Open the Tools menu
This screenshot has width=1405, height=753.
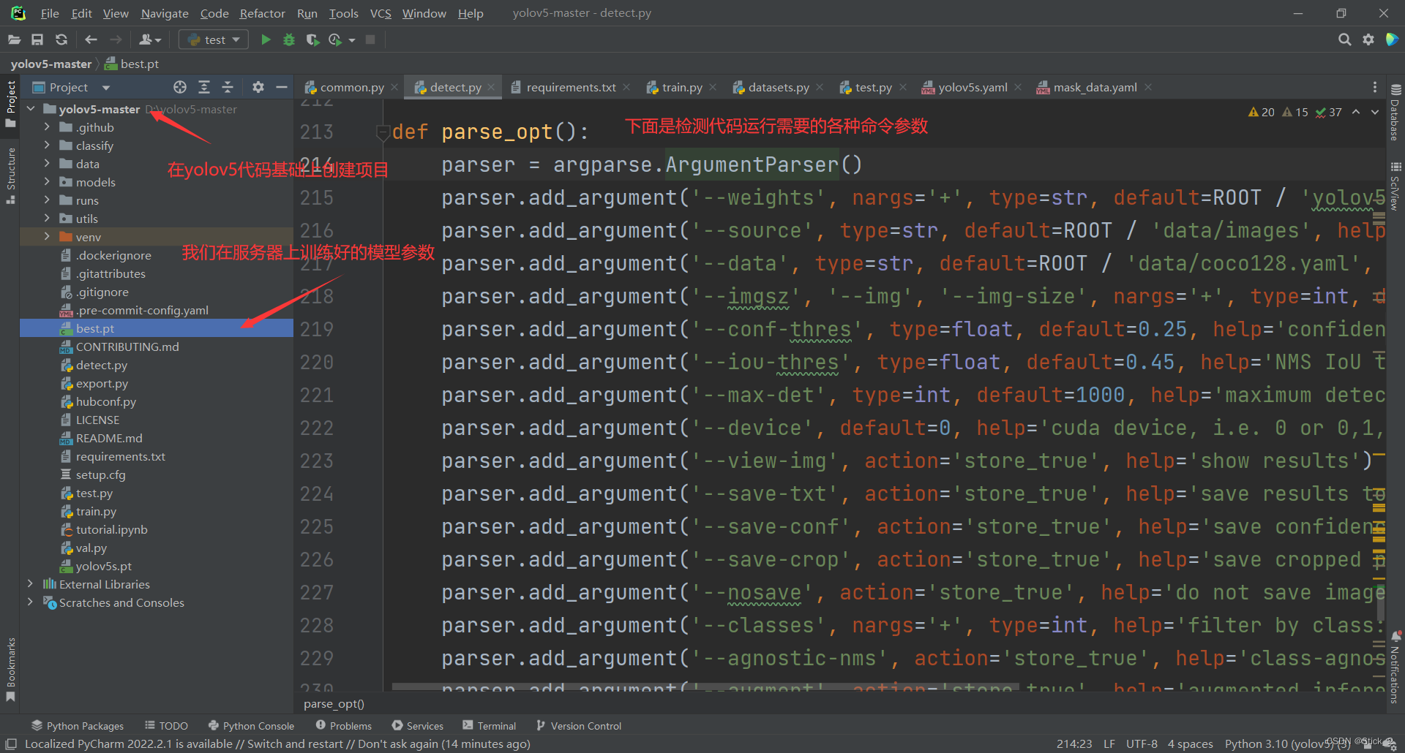click(343, 13)
